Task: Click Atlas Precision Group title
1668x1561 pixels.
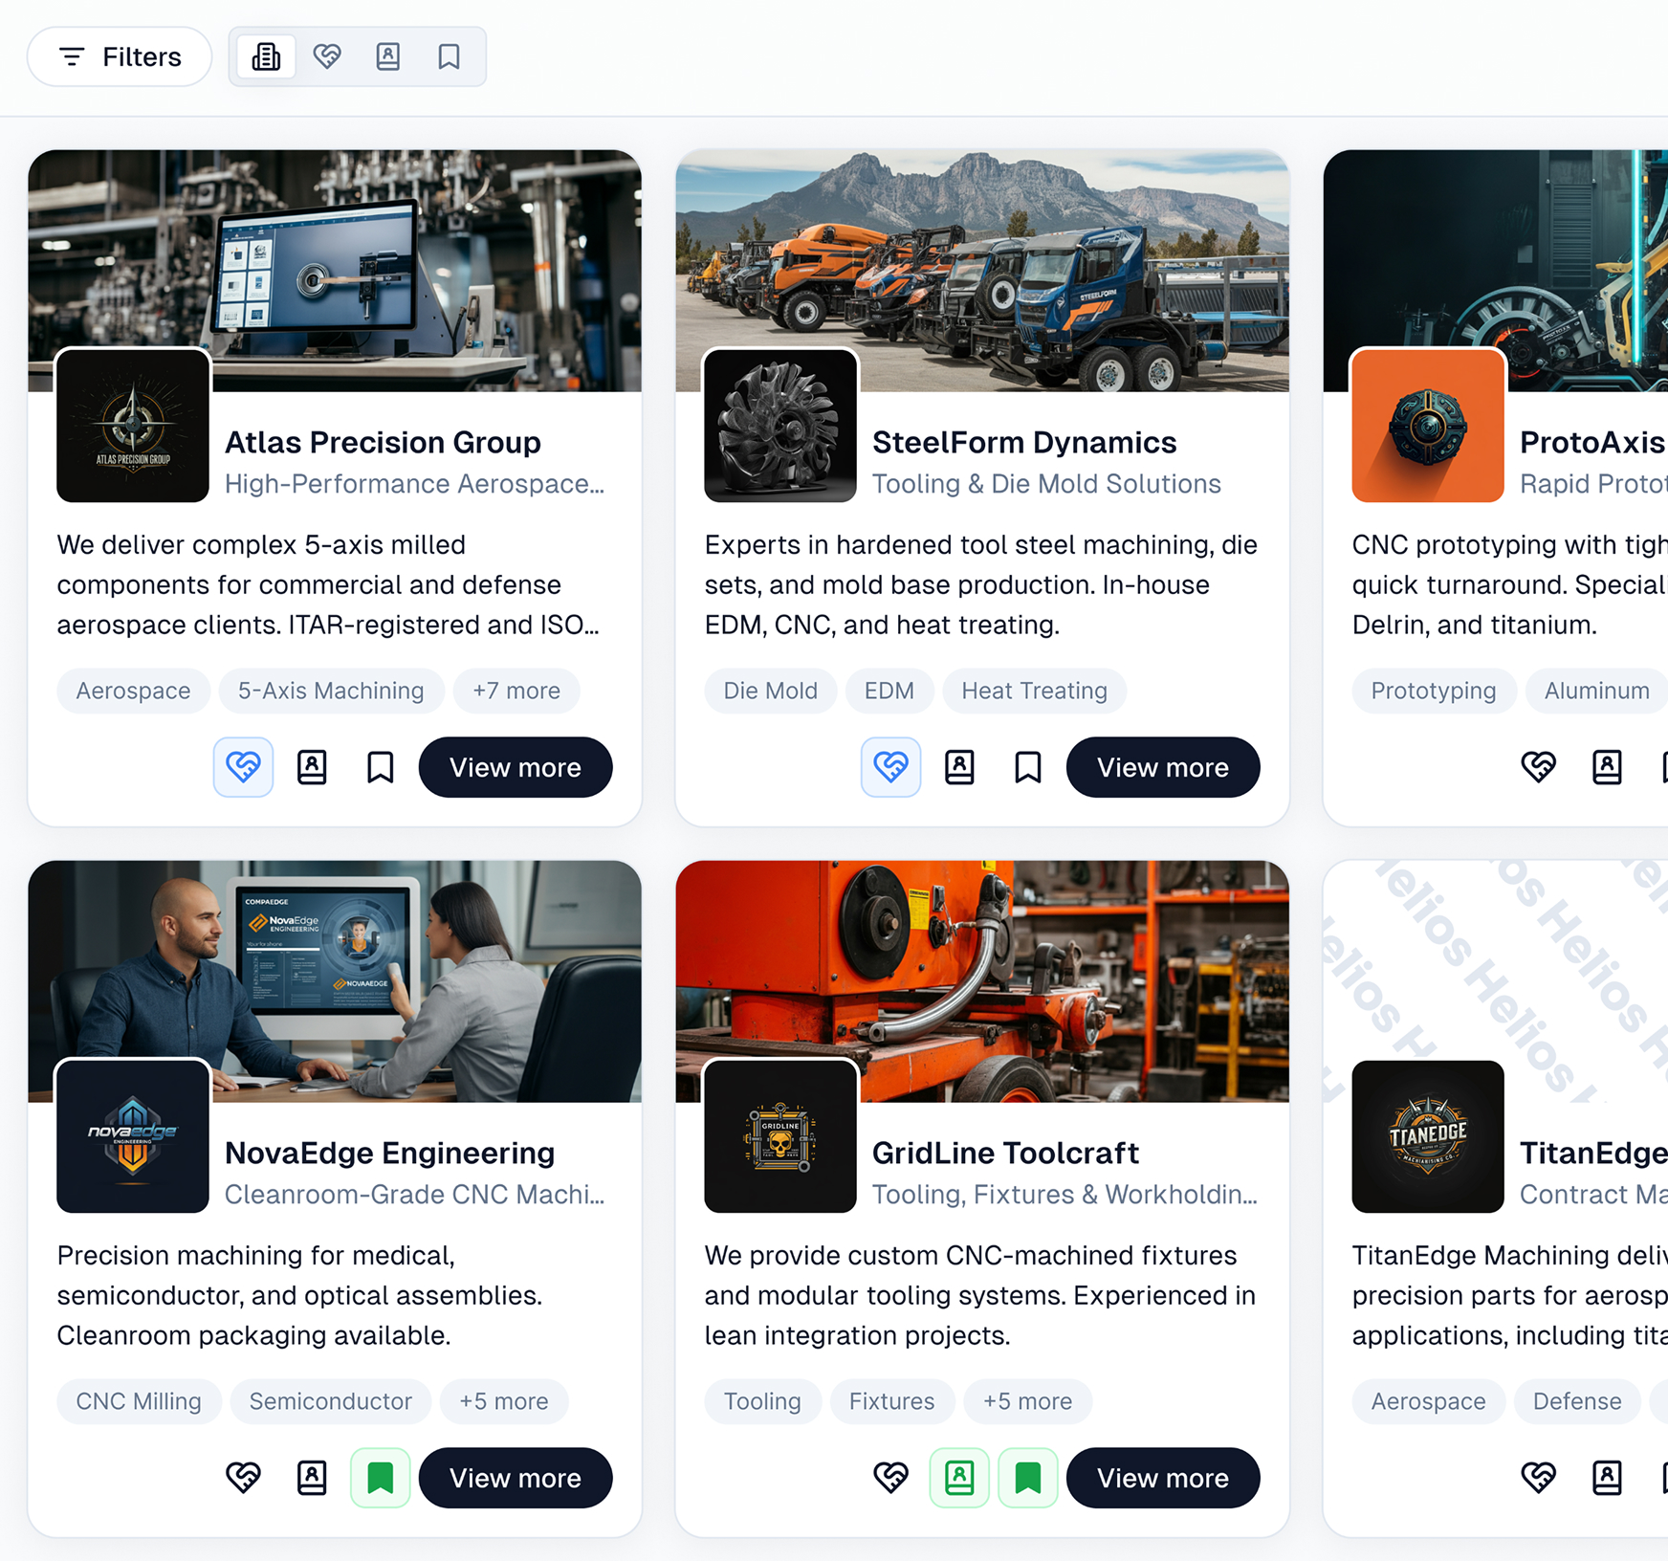Action: pyautogui.click(x=383, y=442)
